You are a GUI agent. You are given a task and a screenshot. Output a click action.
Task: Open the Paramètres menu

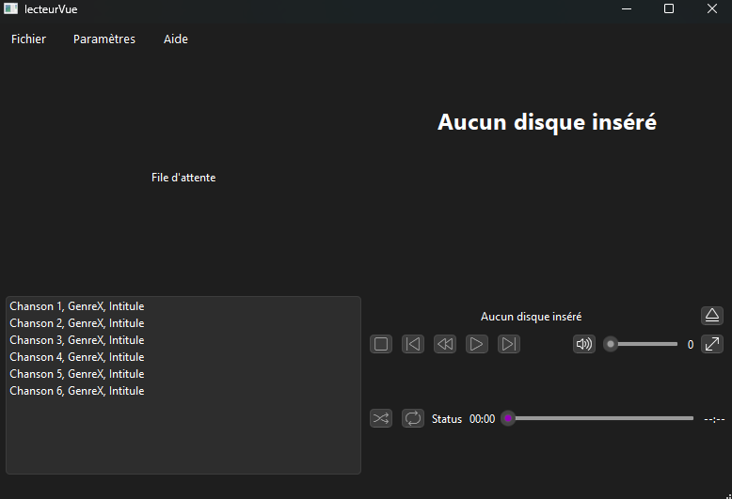(104, 39)
